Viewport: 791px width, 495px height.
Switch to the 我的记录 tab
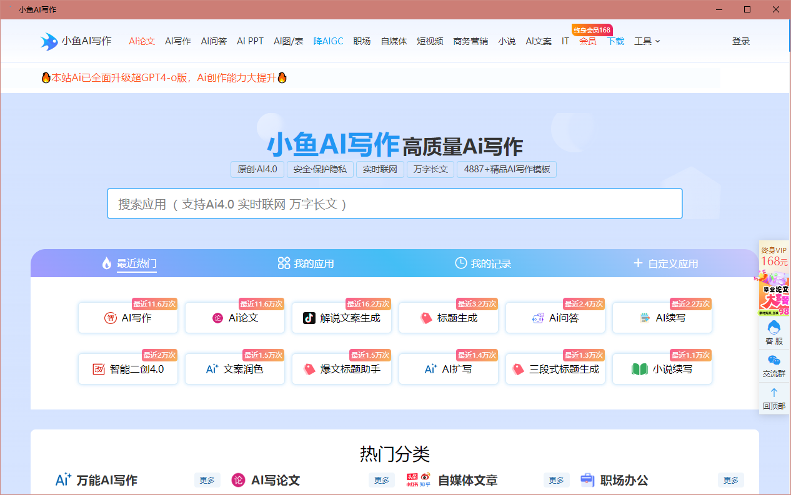pyautogui.click(x=483, y=263)
